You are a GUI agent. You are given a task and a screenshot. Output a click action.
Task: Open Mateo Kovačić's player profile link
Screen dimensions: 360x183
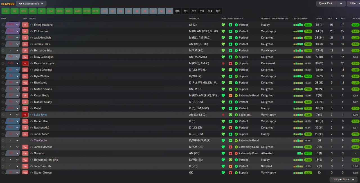43,89
